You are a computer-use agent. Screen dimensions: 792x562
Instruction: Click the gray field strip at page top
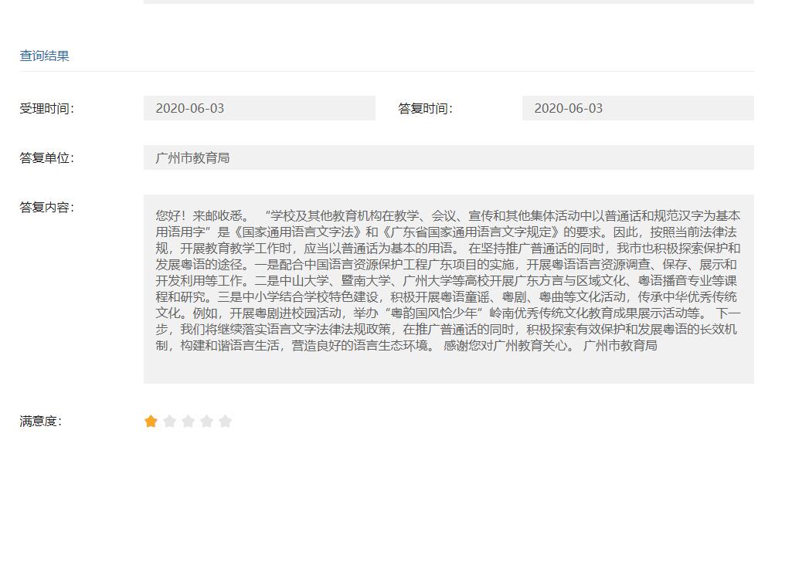448,2
